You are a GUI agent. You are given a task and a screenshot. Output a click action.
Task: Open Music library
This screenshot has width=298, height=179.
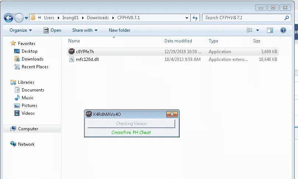(x=28, y=98)
